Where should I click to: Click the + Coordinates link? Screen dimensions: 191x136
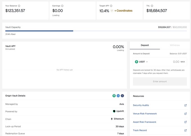tap(123, 11)
